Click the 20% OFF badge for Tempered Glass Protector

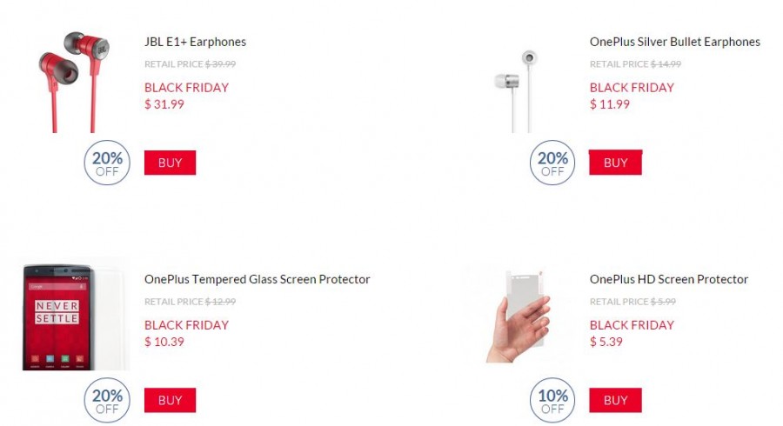(x=107, y=402)
